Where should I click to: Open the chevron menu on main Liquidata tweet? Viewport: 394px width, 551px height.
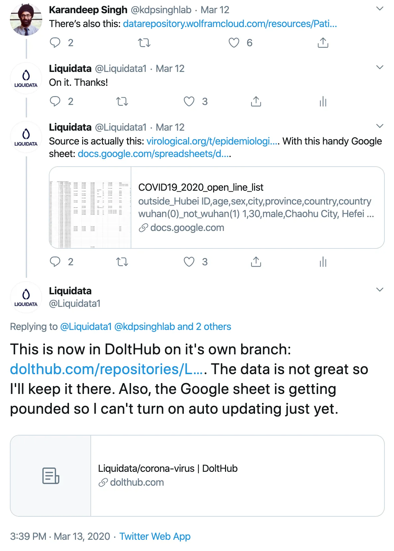[x=380, y=290]
